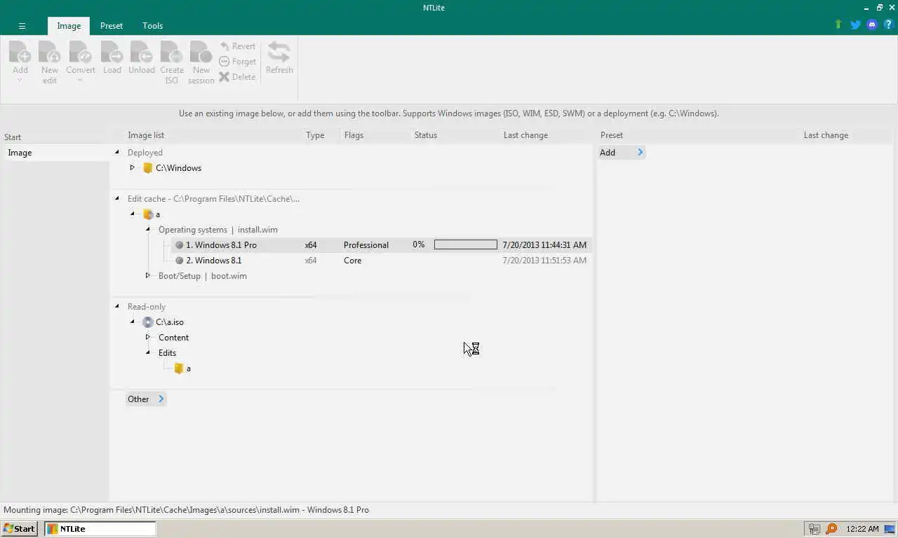Collapse the Deployed group

117,152
